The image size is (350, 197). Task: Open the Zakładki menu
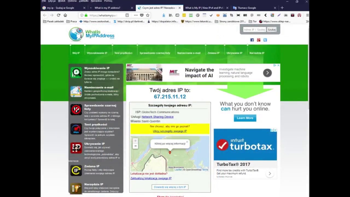coord(84,1)
